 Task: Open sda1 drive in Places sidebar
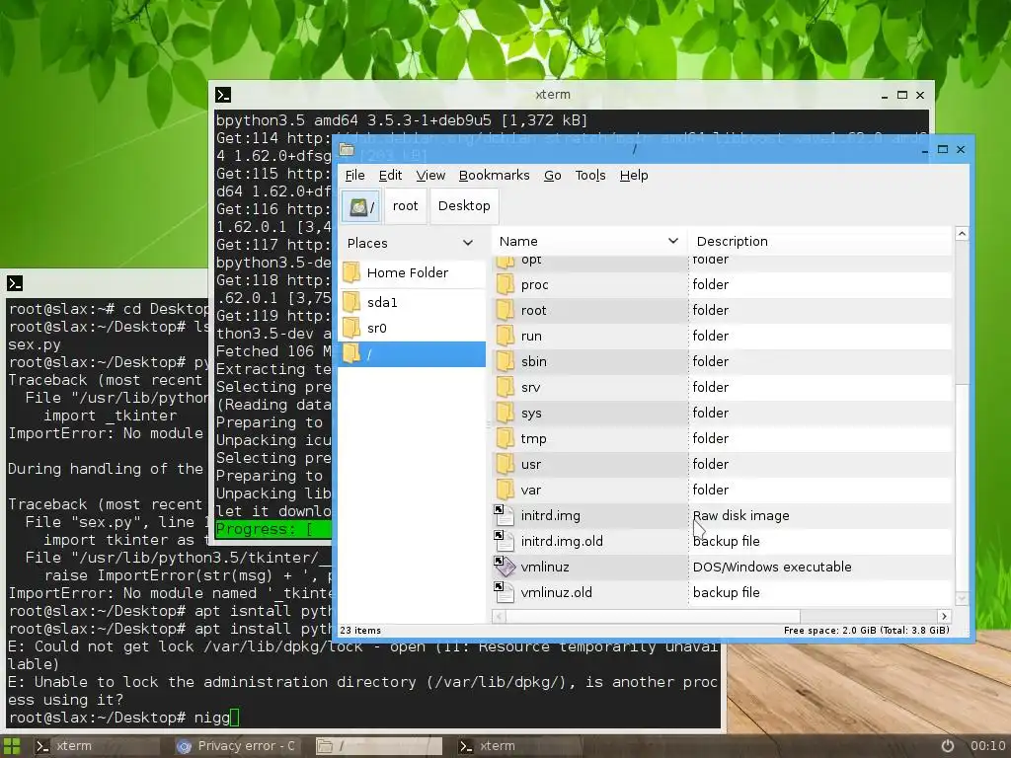[412, 302]
